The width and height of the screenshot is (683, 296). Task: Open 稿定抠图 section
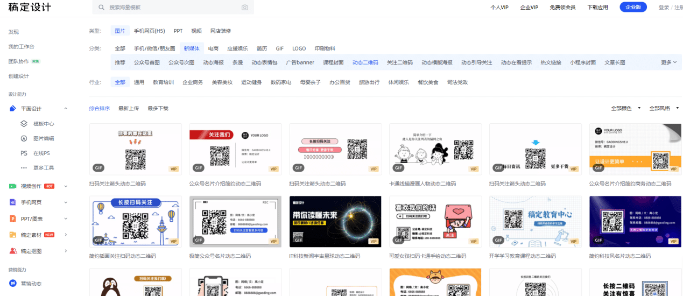pos(31,251)
